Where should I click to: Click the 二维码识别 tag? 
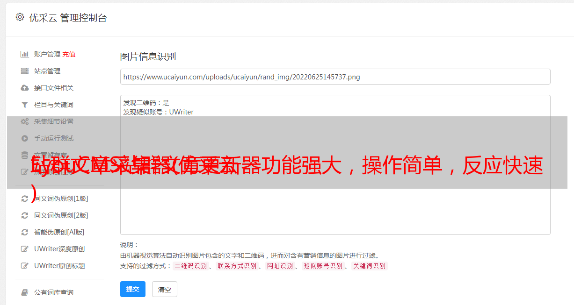point(190,266)
